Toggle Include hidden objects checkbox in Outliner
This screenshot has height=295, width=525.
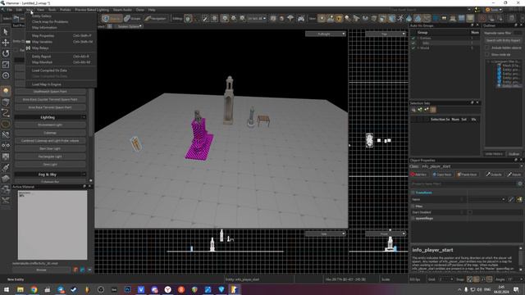(487, 48)
